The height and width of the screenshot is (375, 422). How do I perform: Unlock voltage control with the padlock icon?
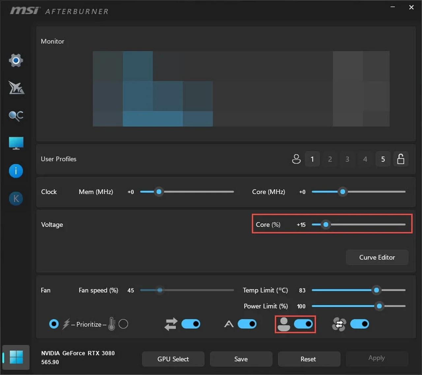tap(401, 159)
